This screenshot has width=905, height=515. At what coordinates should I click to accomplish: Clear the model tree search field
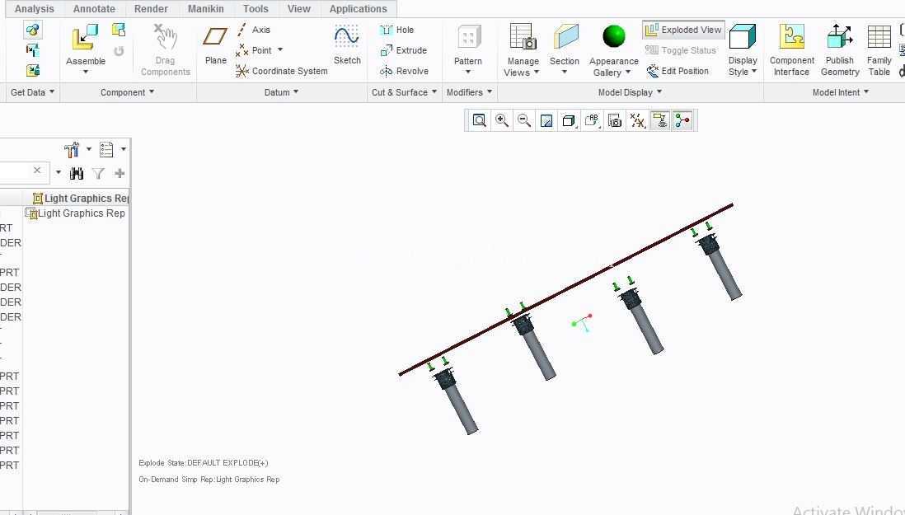37,170
